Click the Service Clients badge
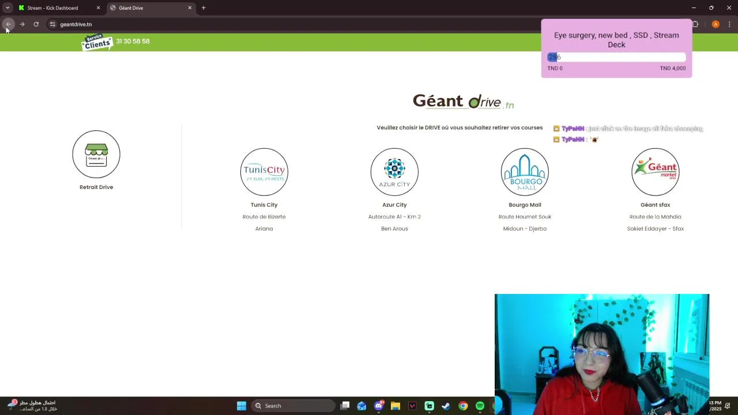The image size is (738, 415). pyautogui.click(x=97, y=42)
